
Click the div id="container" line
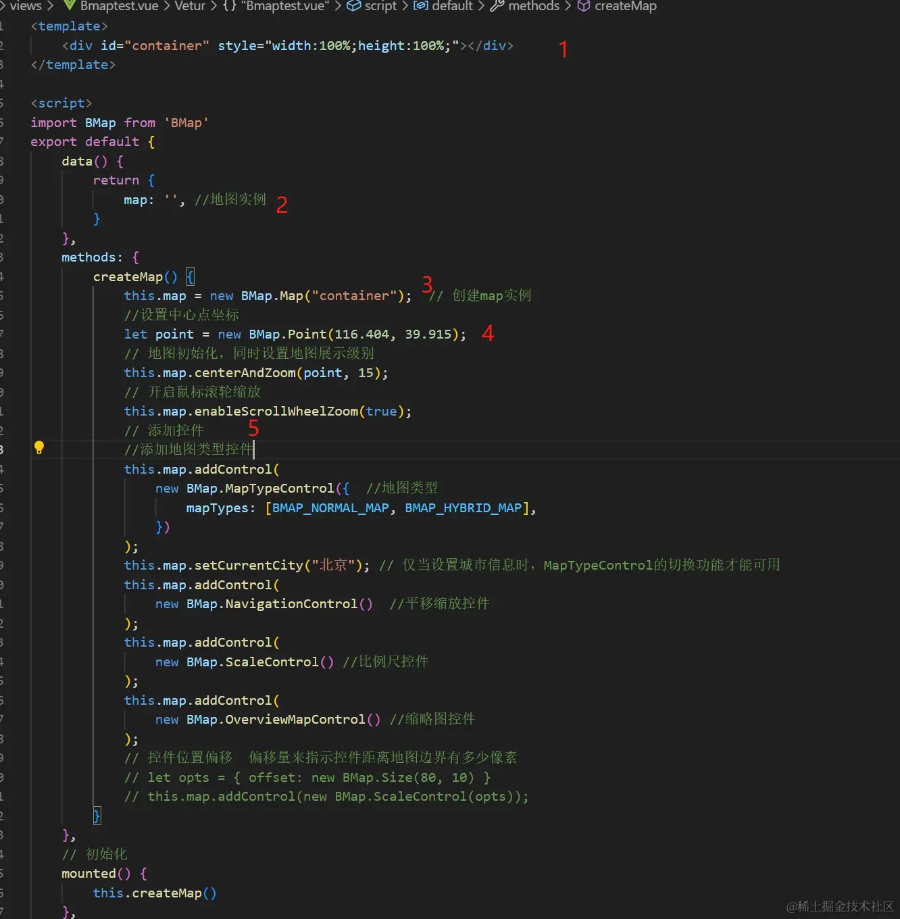click(x=288, y=46)
